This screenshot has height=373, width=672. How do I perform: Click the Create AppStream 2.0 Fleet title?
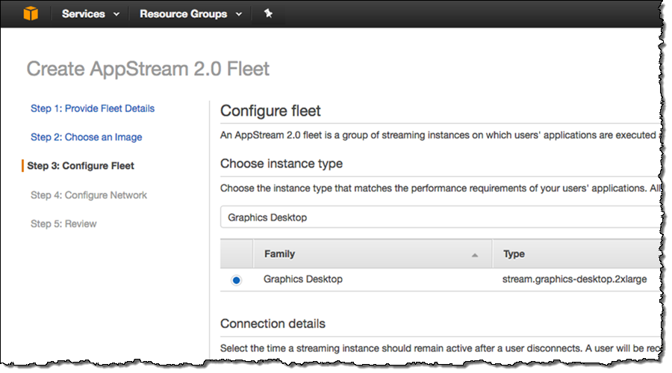click(x=148, y=70)
